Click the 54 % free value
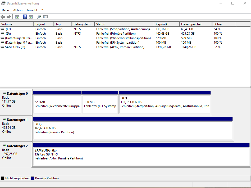The height and width of the screenshot is (188, 251). pos(217,29)
